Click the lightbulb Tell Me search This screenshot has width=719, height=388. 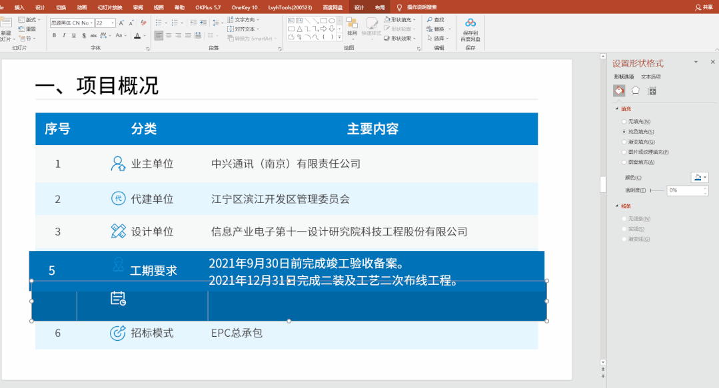pos(399,7)
